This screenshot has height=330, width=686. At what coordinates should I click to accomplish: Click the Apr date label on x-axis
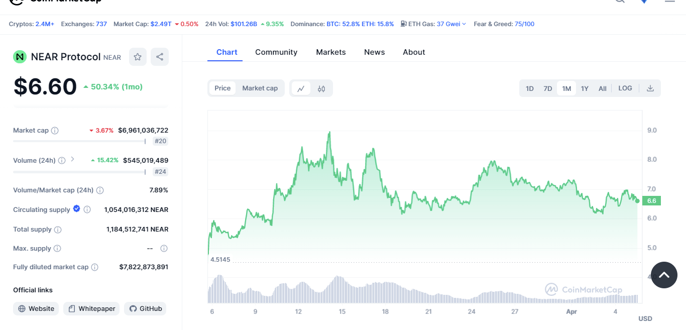[x=571, y=311]
